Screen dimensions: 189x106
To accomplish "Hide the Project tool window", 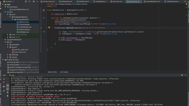I will point(37,1).
